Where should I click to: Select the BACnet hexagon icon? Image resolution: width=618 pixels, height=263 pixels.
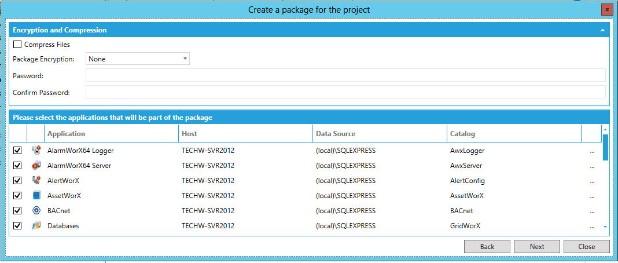pyautogui.click(x=36, y=211)
